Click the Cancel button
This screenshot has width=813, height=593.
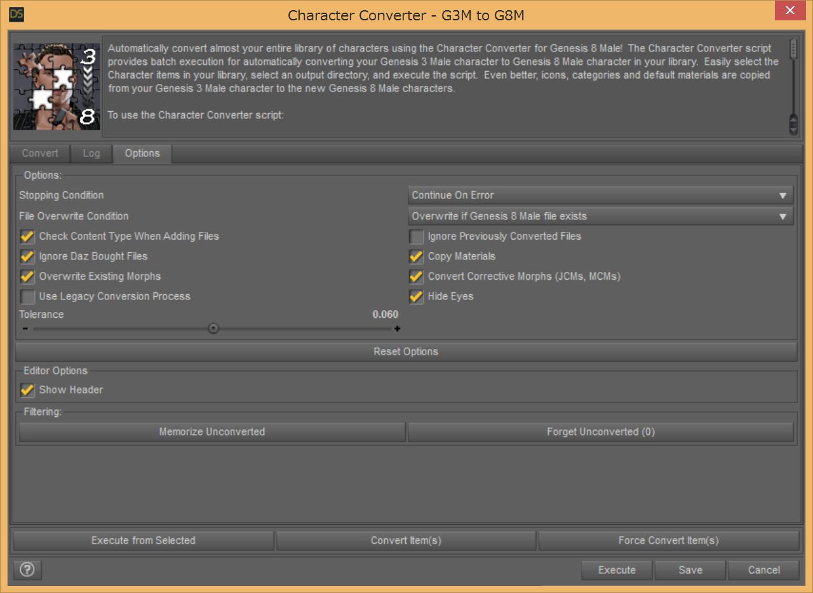pos(764,570)
